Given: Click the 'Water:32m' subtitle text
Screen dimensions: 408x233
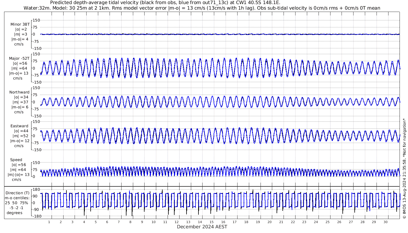Looking at the screenshot, I should [37, 8].
